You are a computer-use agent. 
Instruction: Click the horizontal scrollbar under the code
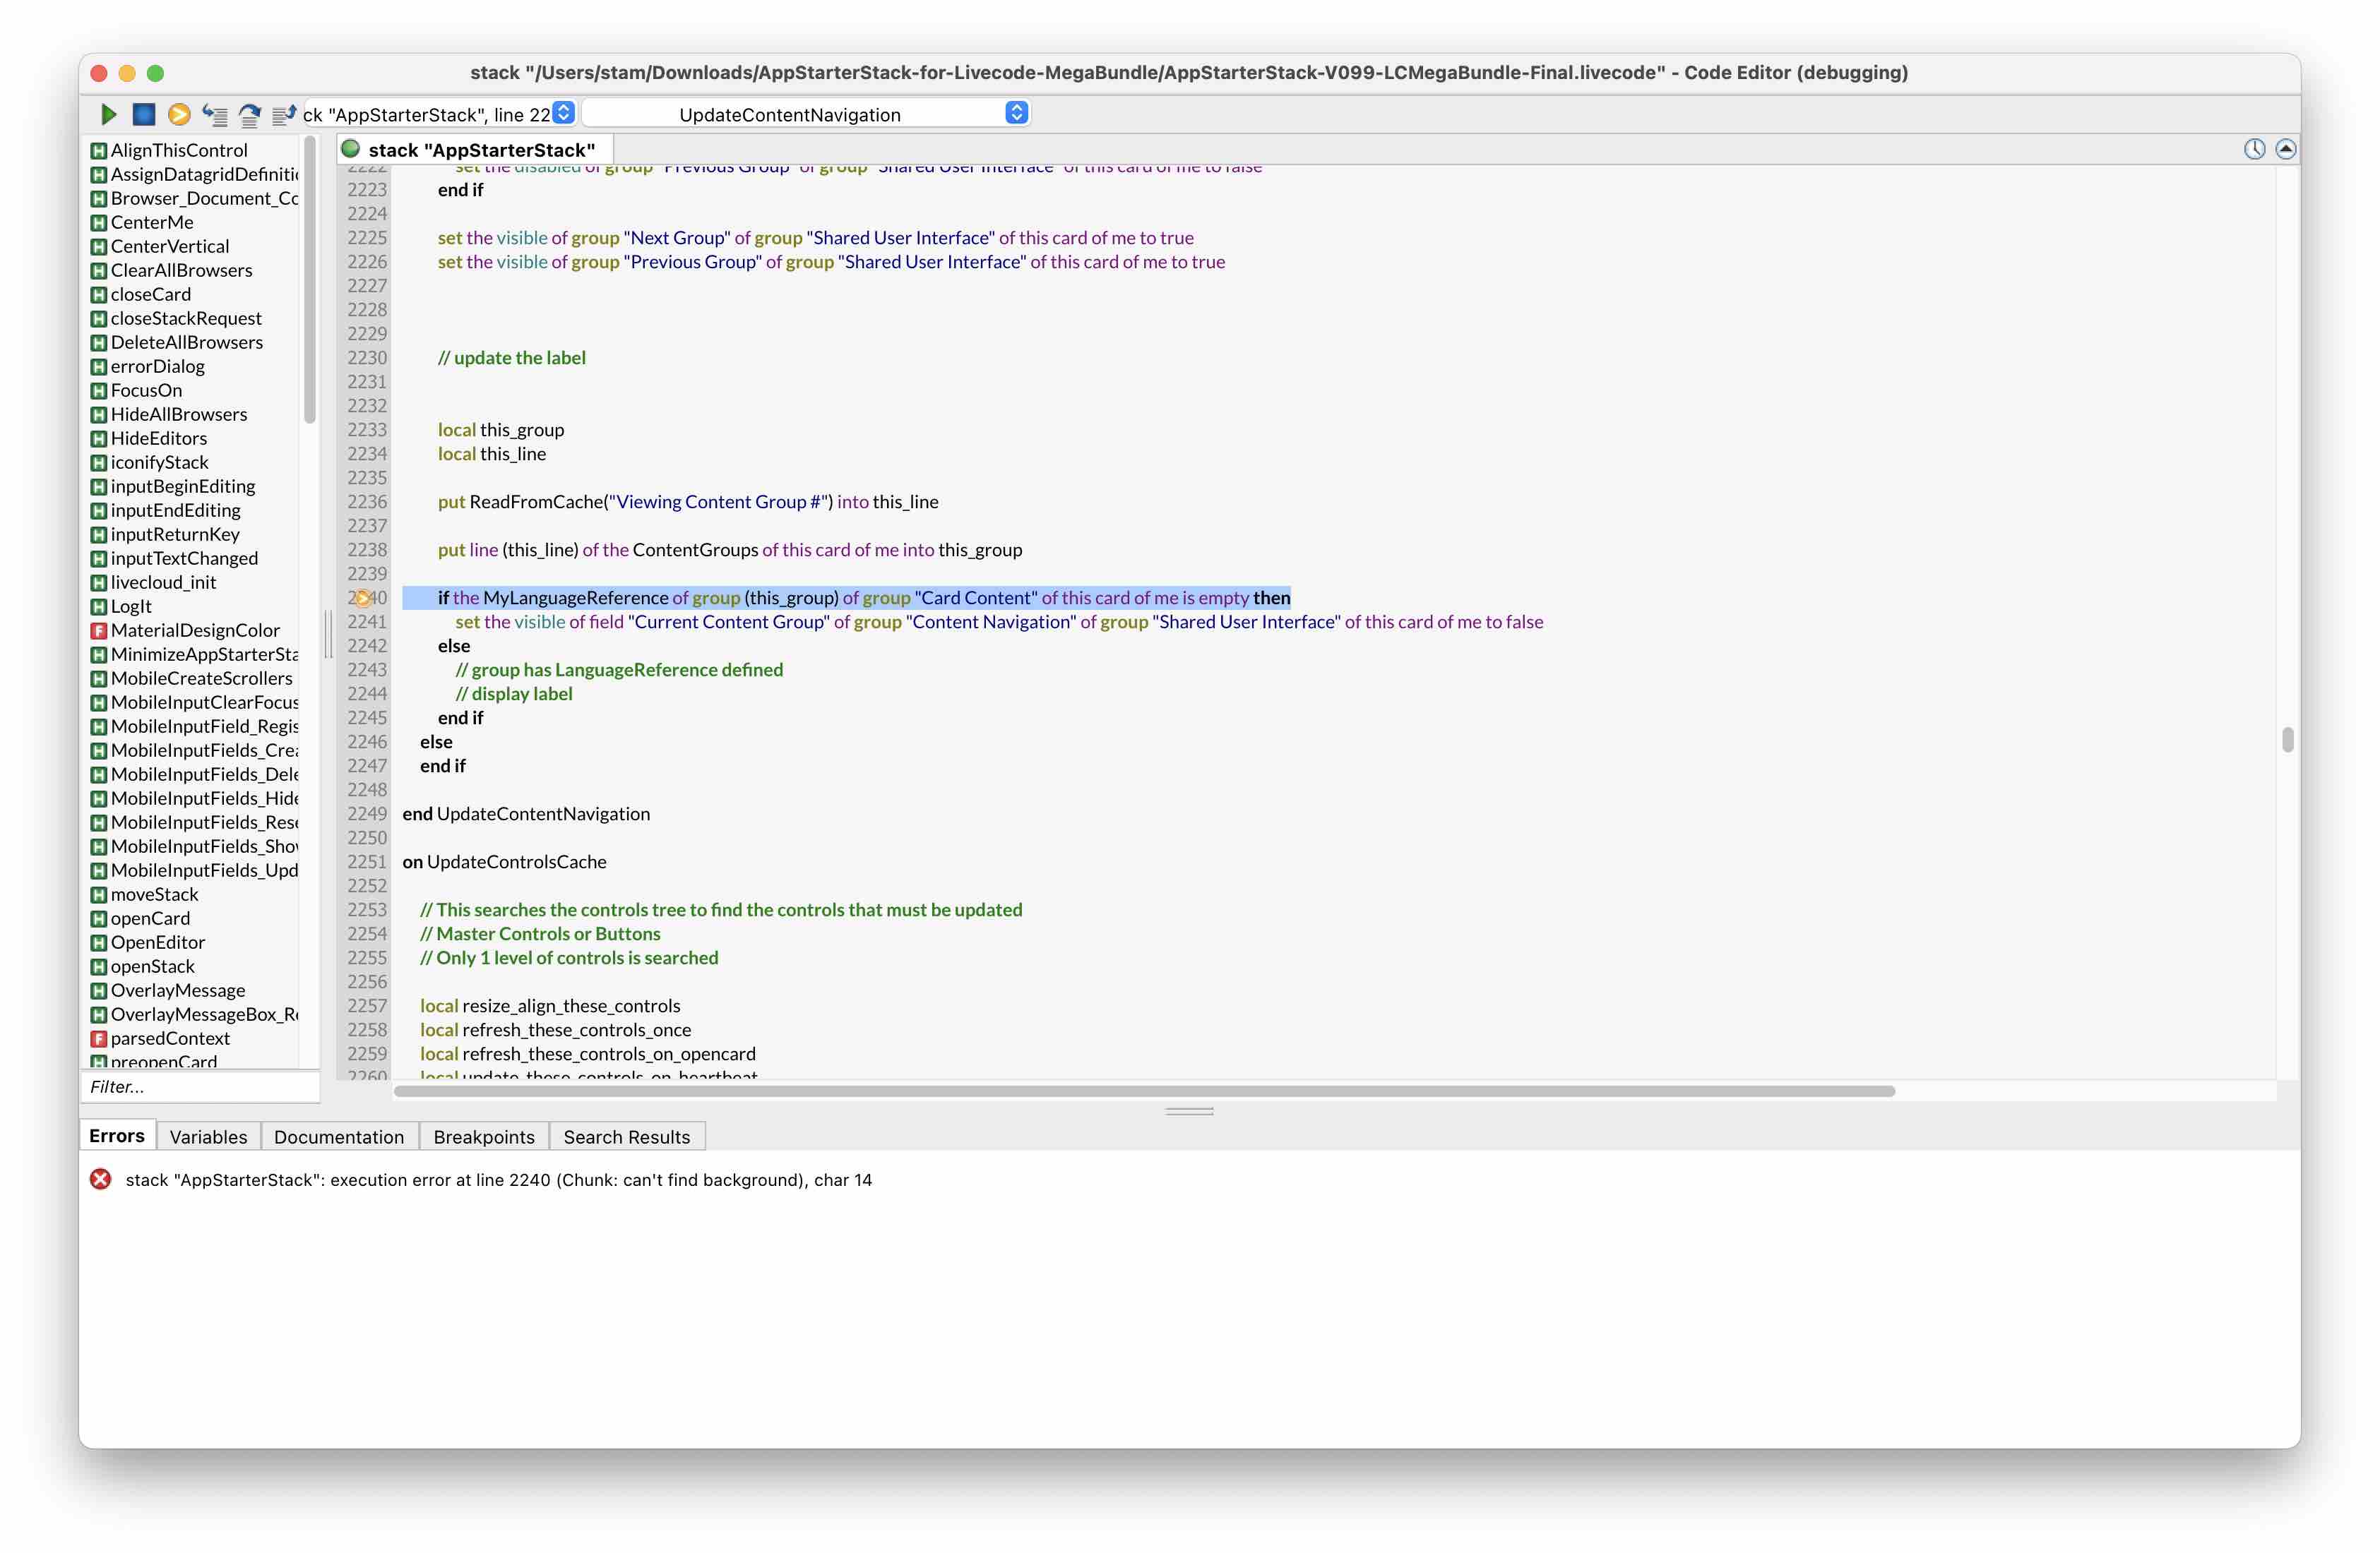[1144, 1091]
